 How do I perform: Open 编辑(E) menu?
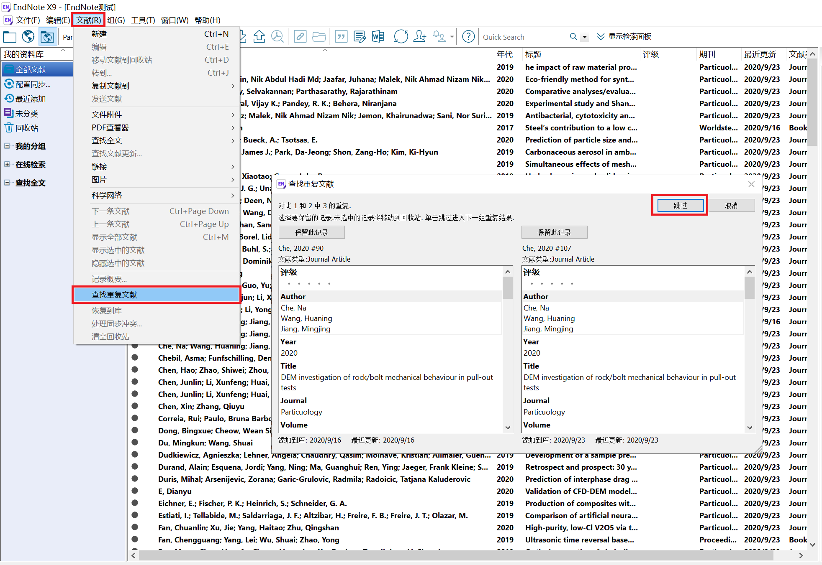(x=58, y=20)
